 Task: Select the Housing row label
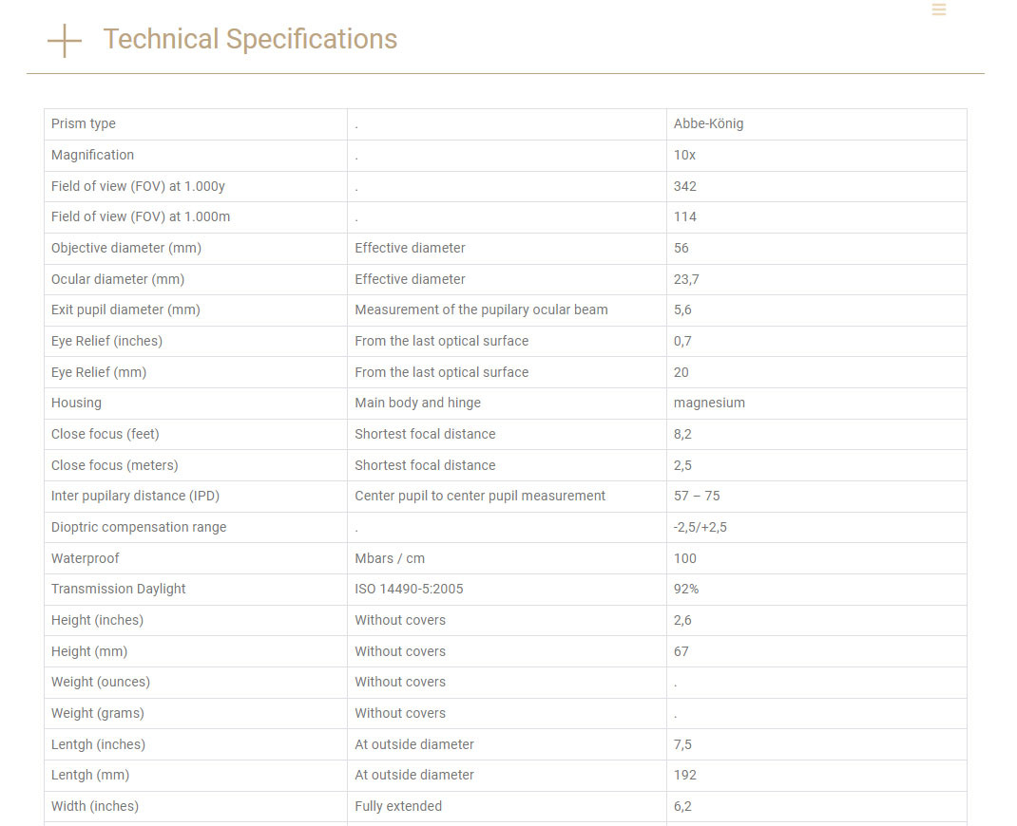click(x=76, y=403)
